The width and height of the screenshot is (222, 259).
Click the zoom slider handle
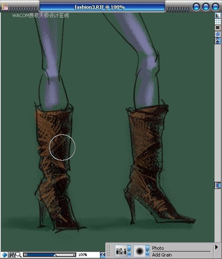pyautogui.click(x=55, y=255)
